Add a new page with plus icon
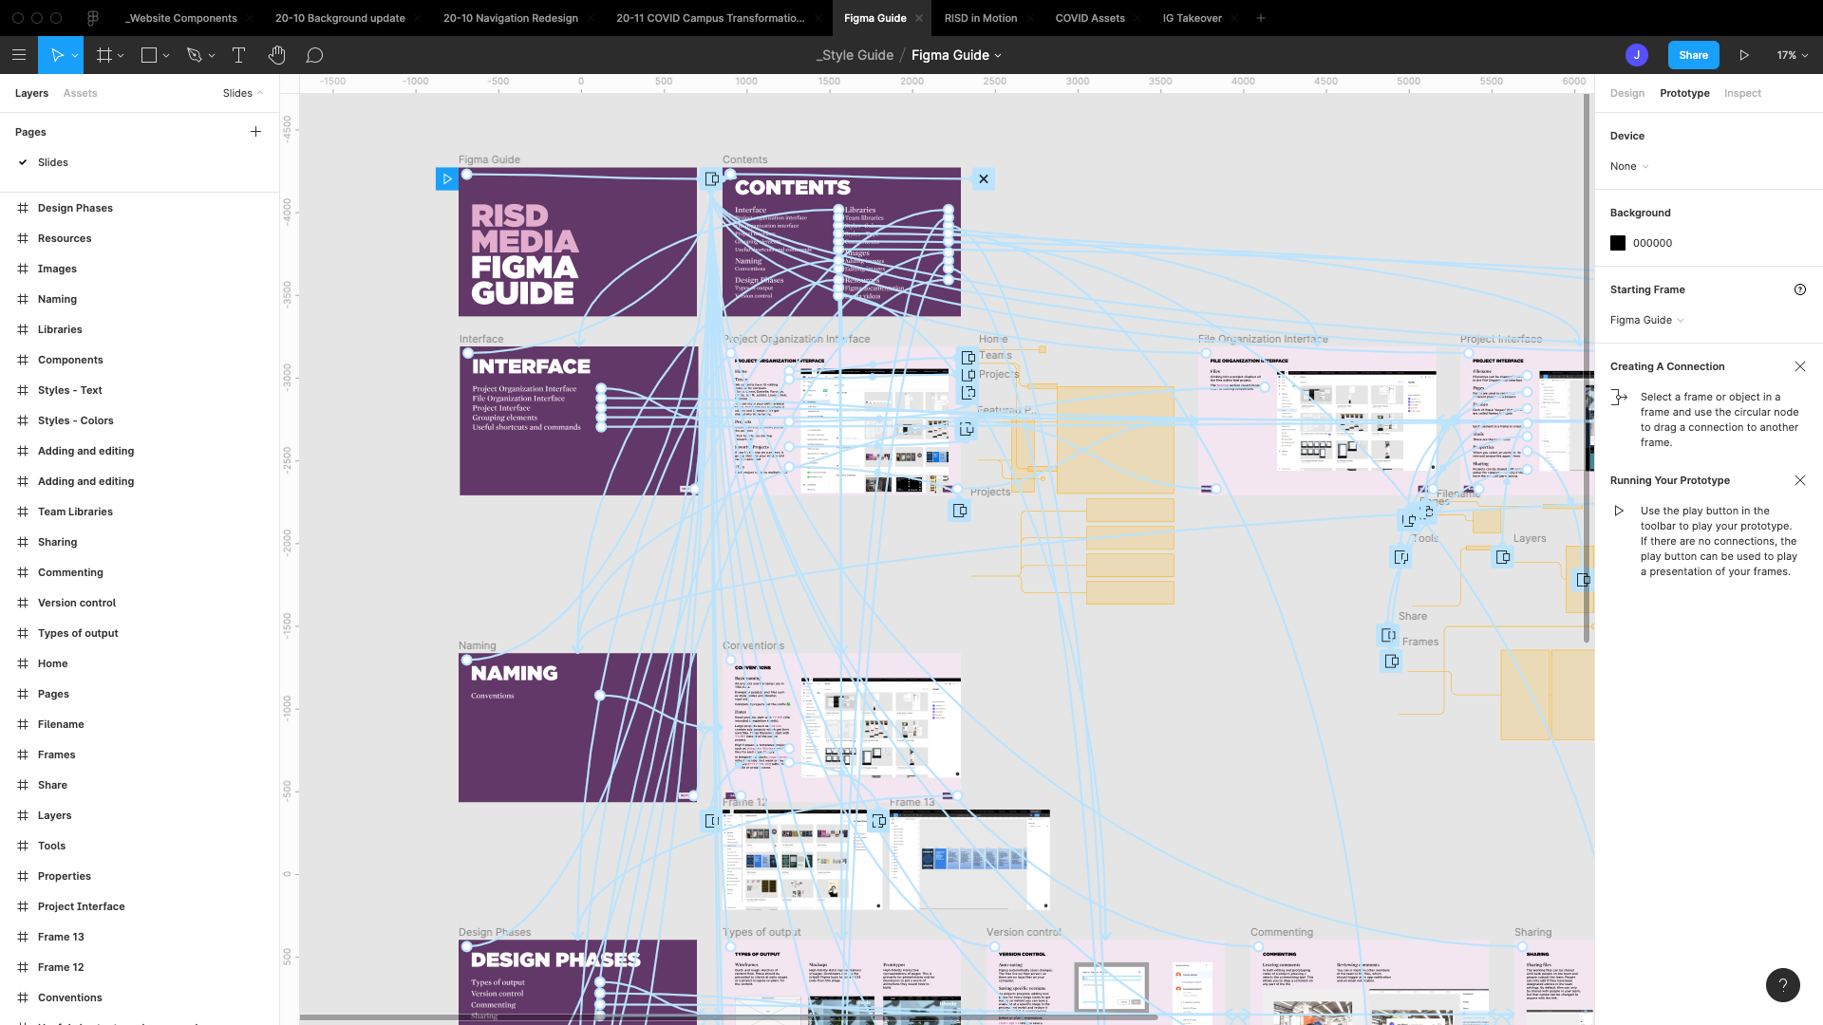This screenshot has height=1025, width=1823. (x=255, y=132)
